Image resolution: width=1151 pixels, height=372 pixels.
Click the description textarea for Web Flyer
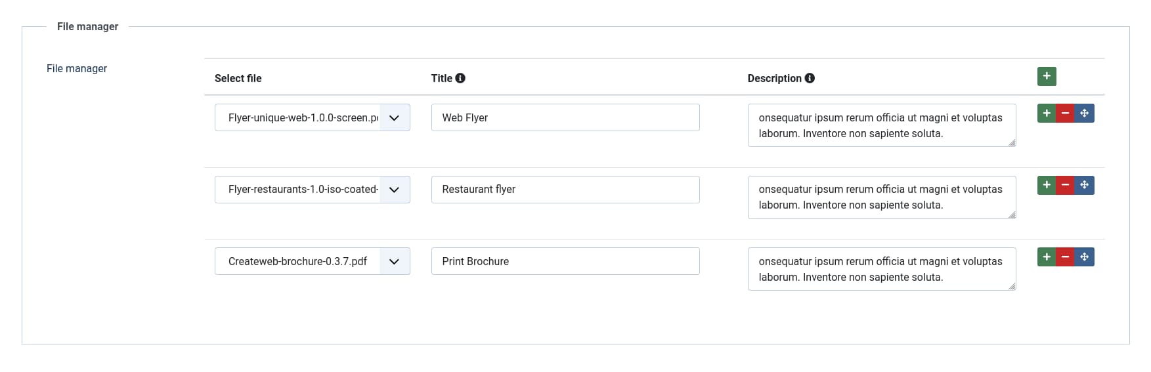(x=881, y=125)
